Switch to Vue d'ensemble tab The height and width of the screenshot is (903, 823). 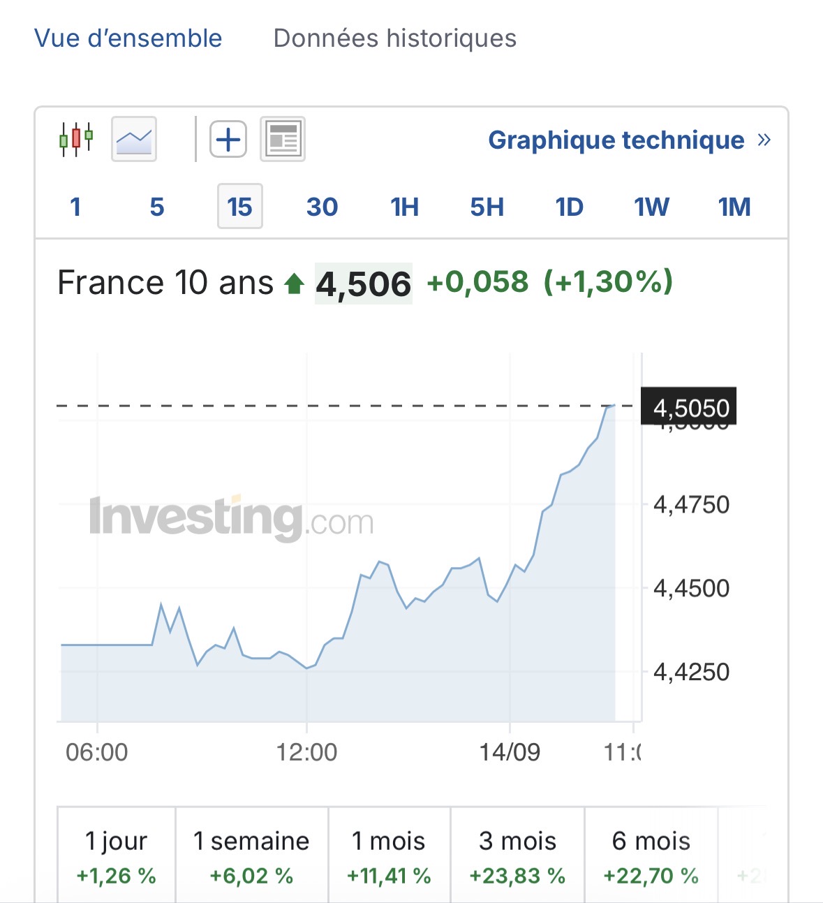pos(128,38)
